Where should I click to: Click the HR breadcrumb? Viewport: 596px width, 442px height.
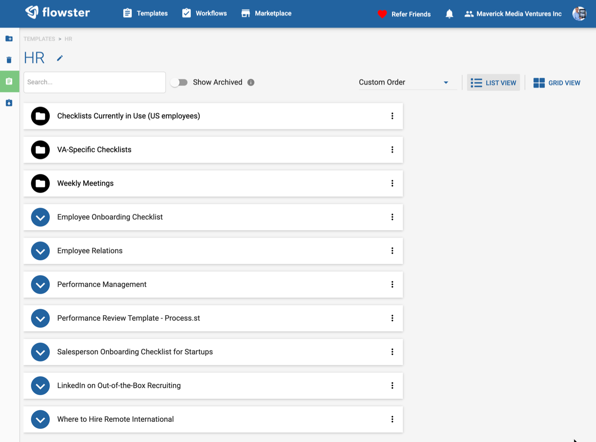(68, 39)
